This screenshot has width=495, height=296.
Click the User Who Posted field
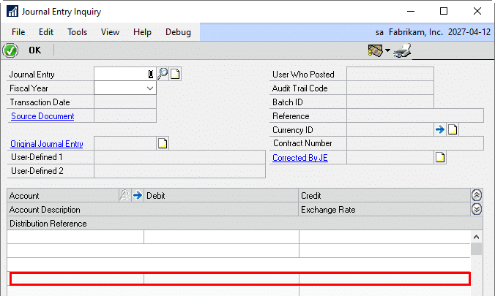point(390,74)
